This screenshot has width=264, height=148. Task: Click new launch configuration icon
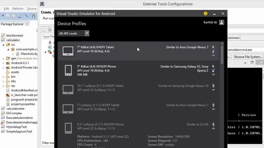pos(44,30)
